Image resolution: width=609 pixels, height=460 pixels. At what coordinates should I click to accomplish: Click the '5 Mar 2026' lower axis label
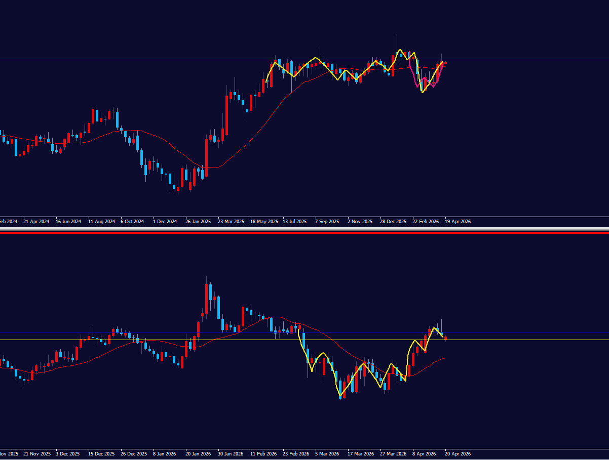(327, 454)
